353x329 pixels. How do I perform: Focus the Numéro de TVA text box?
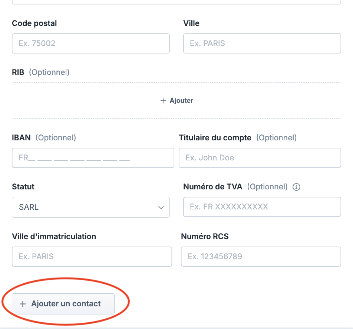[x=262, y=207]
